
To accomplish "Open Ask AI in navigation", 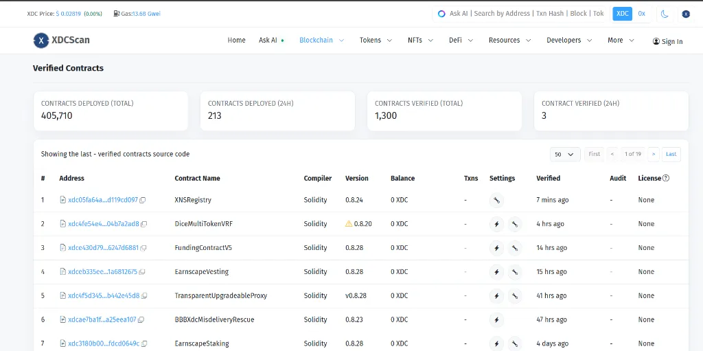I will point(271,40).
